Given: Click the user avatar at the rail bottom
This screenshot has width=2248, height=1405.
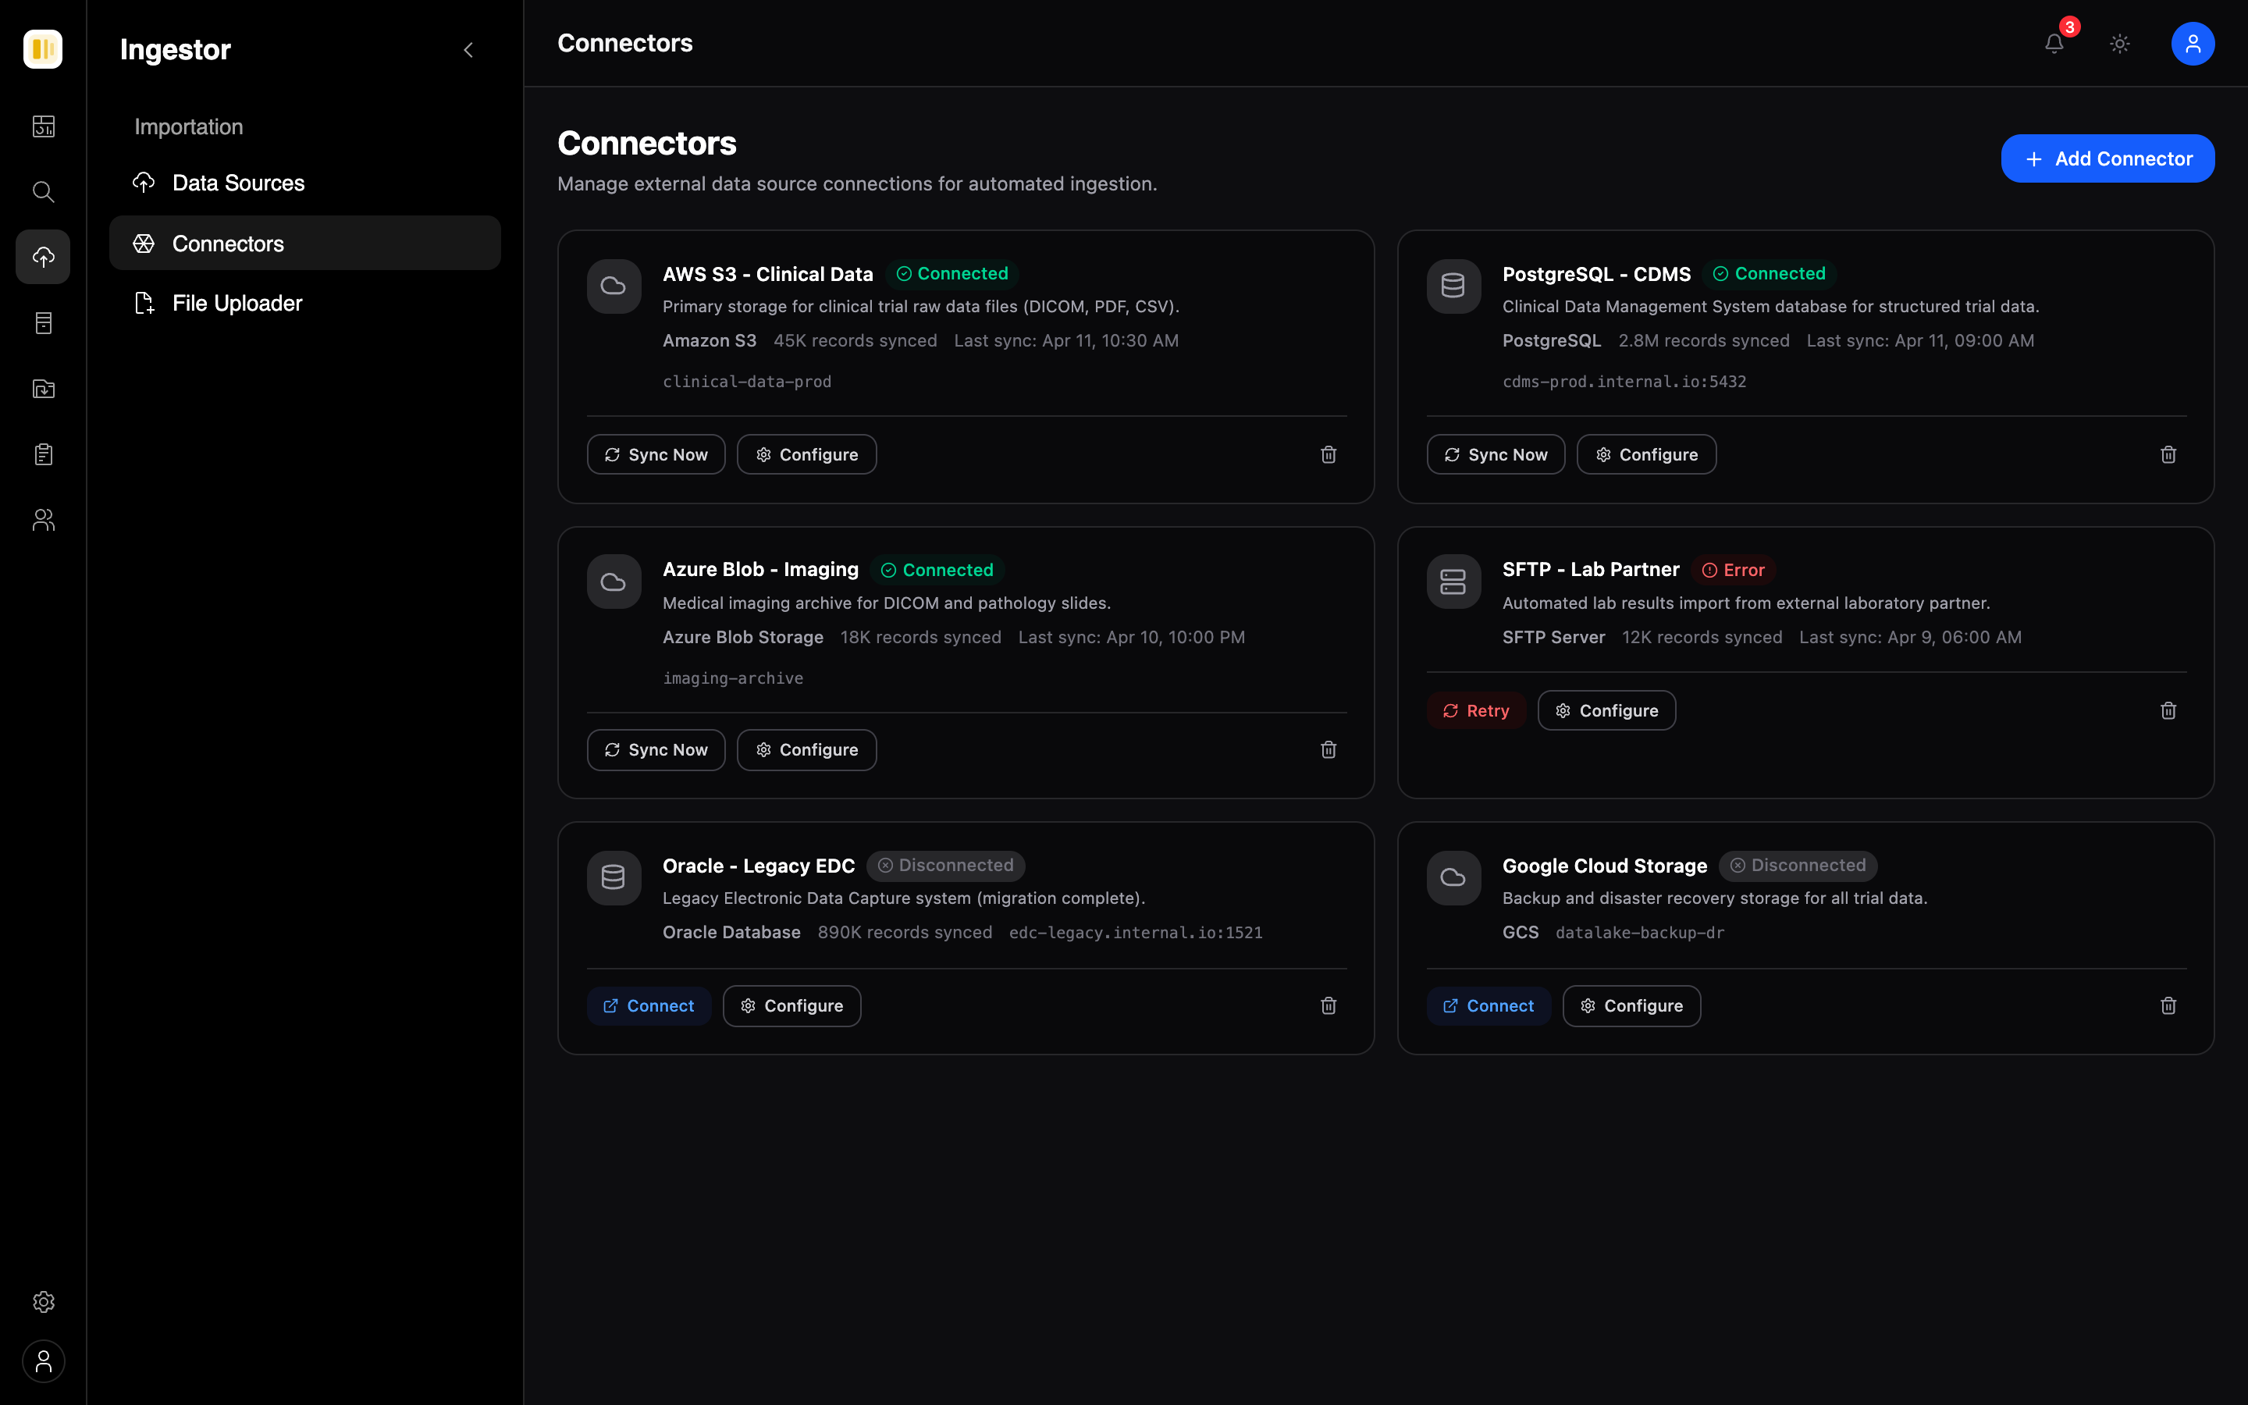Looking at the screenshot, I should [44, 1361].
